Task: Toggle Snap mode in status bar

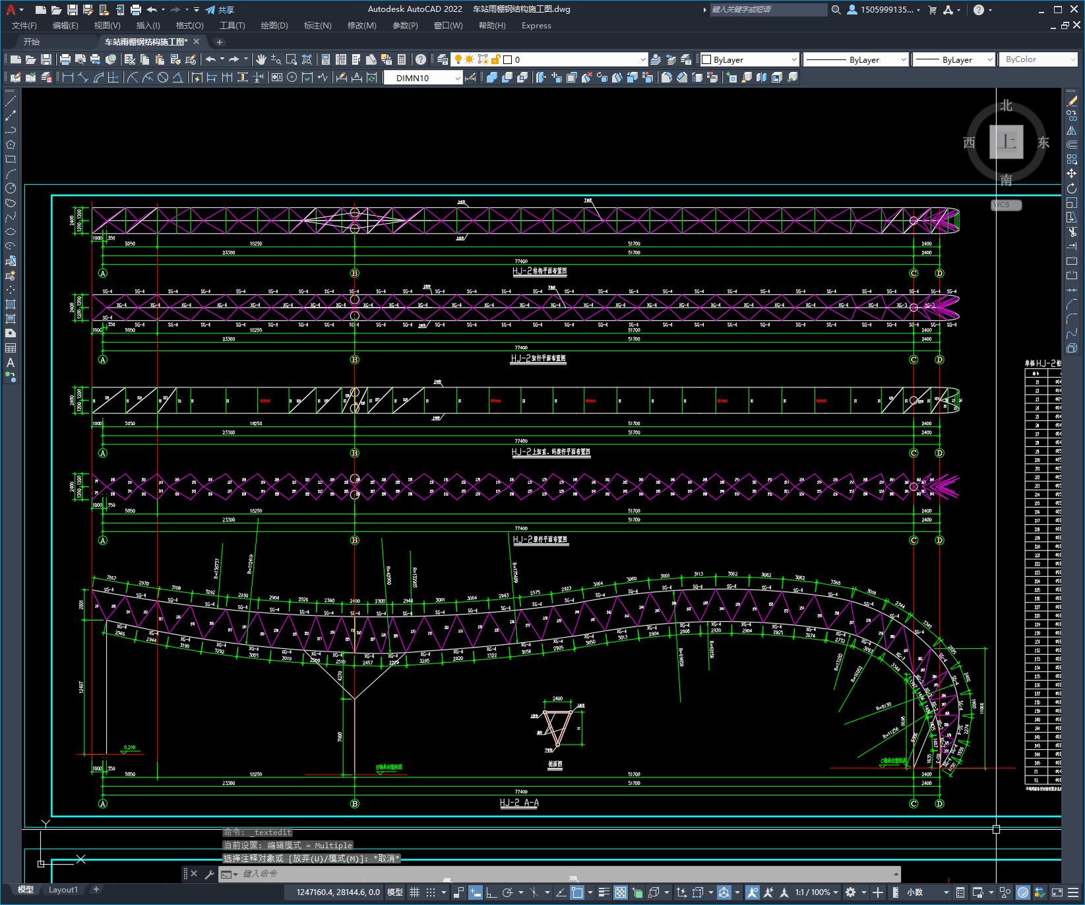Action: click(431, 892)
